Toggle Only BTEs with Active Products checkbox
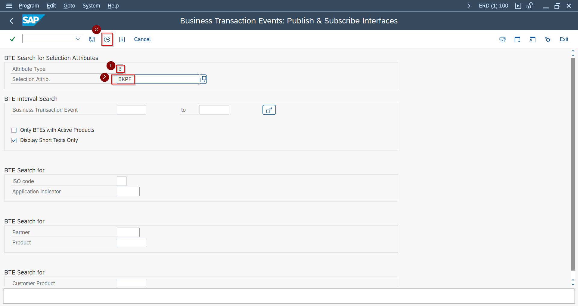The width and height of the screenshot is (578, 306). point(14,130)
